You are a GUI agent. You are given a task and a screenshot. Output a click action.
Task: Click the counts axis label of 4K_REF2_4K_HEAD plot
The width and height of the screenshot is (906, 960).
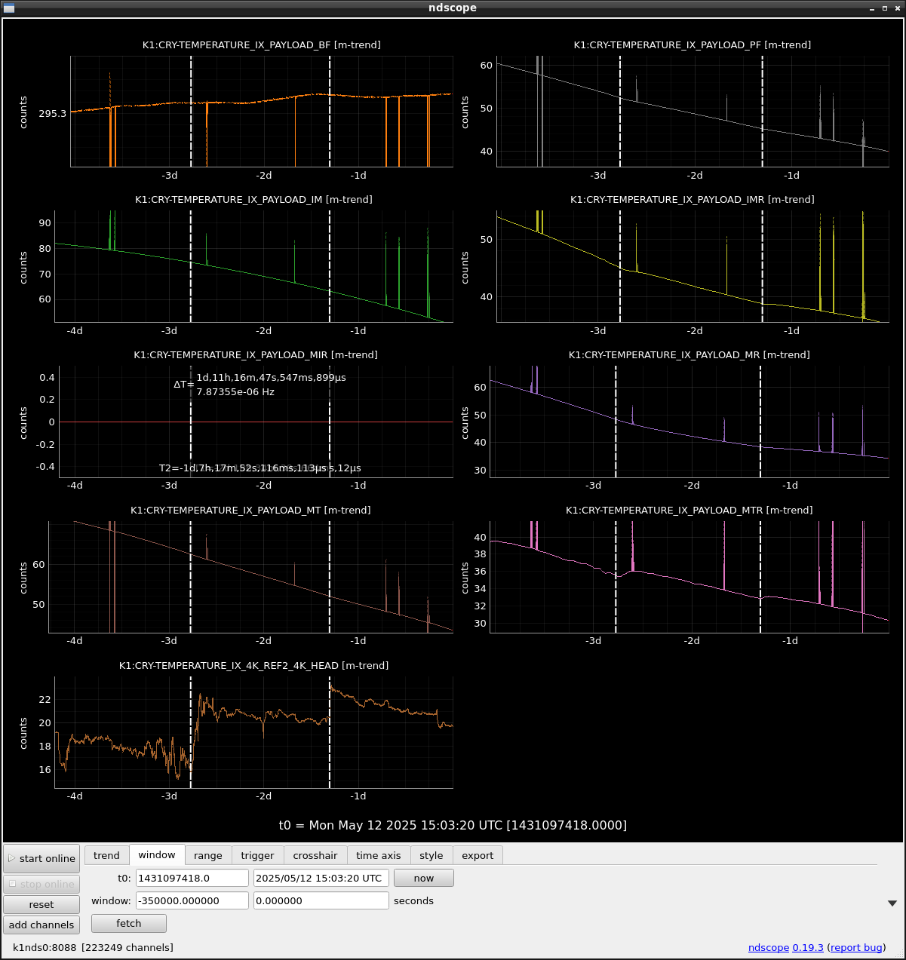point(23,733)
